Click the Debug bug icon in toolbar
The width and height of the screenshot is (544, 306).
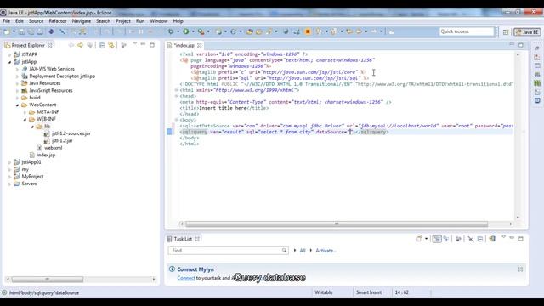tap(171, 31)
